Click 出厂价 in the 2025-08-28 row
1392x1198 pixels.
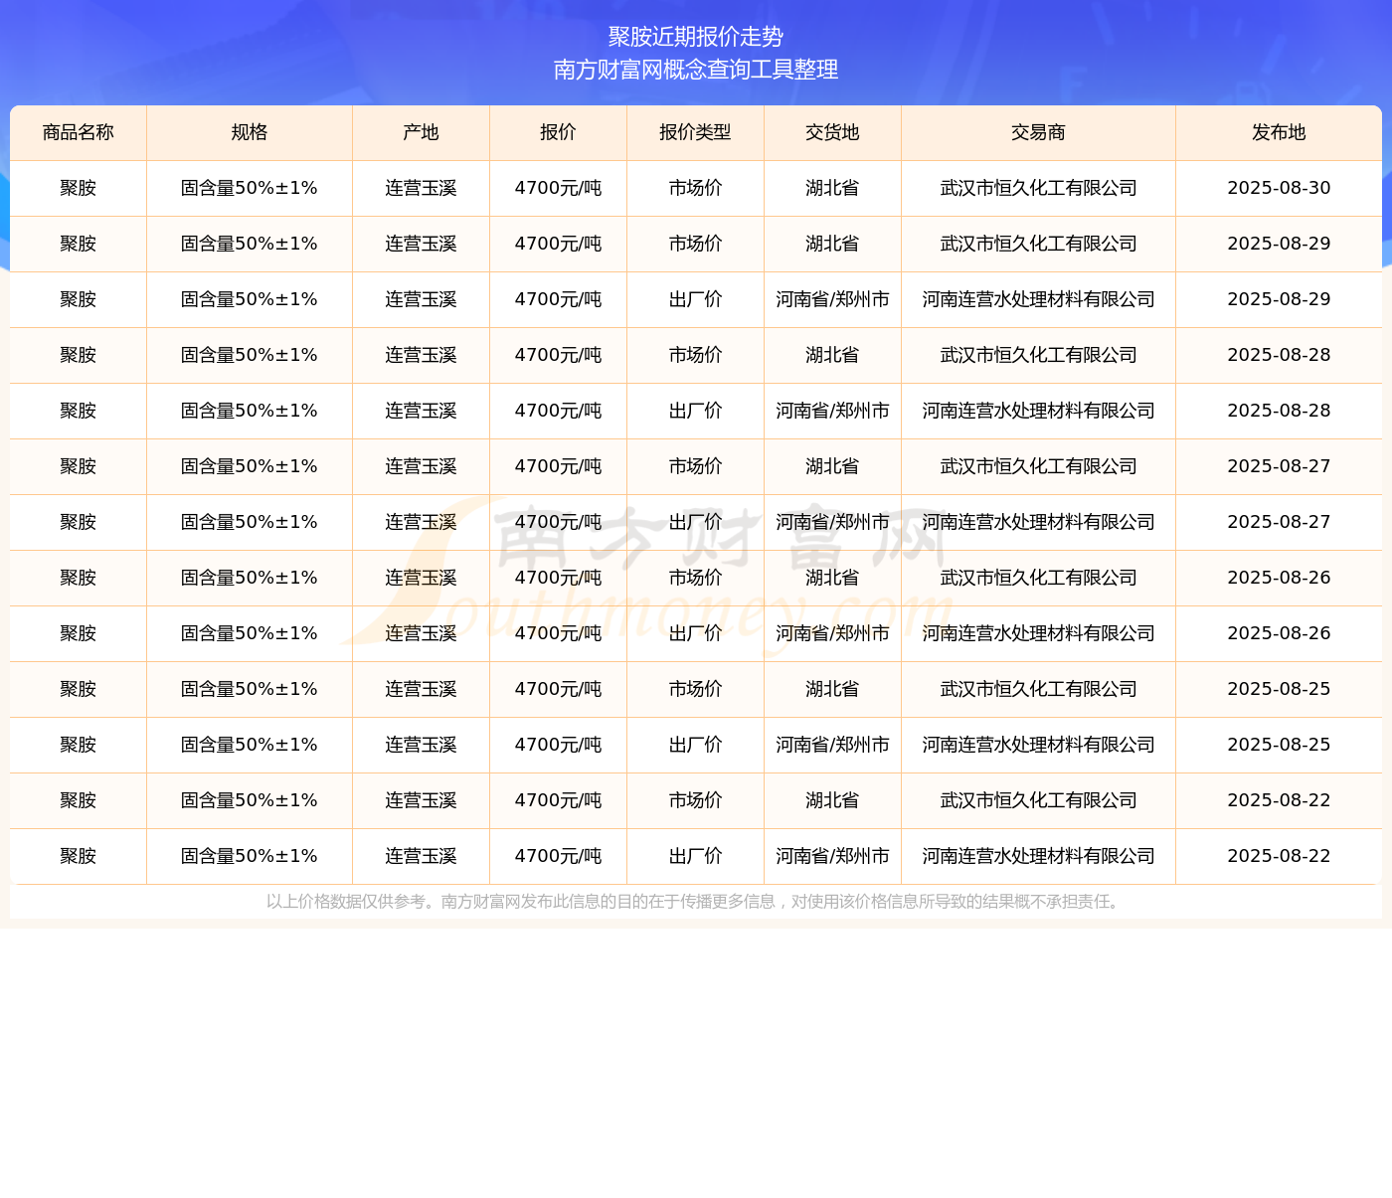point(695,411)
